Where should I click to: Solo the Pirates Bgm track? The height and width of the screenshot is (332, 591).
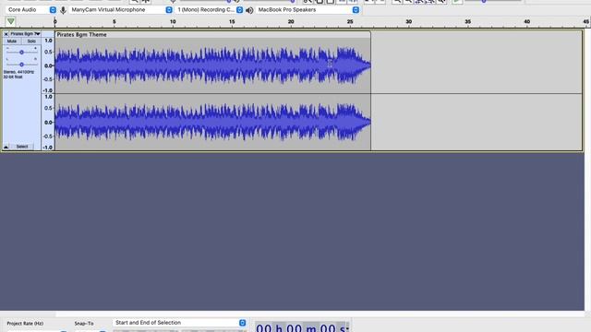pos(31,41)
